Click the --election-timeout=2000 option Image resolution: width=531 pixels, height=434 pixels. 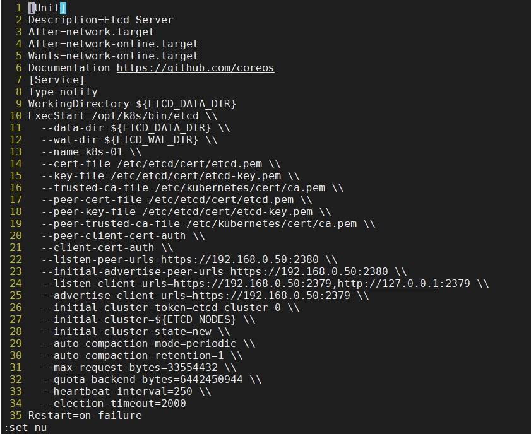coord(114,403)
